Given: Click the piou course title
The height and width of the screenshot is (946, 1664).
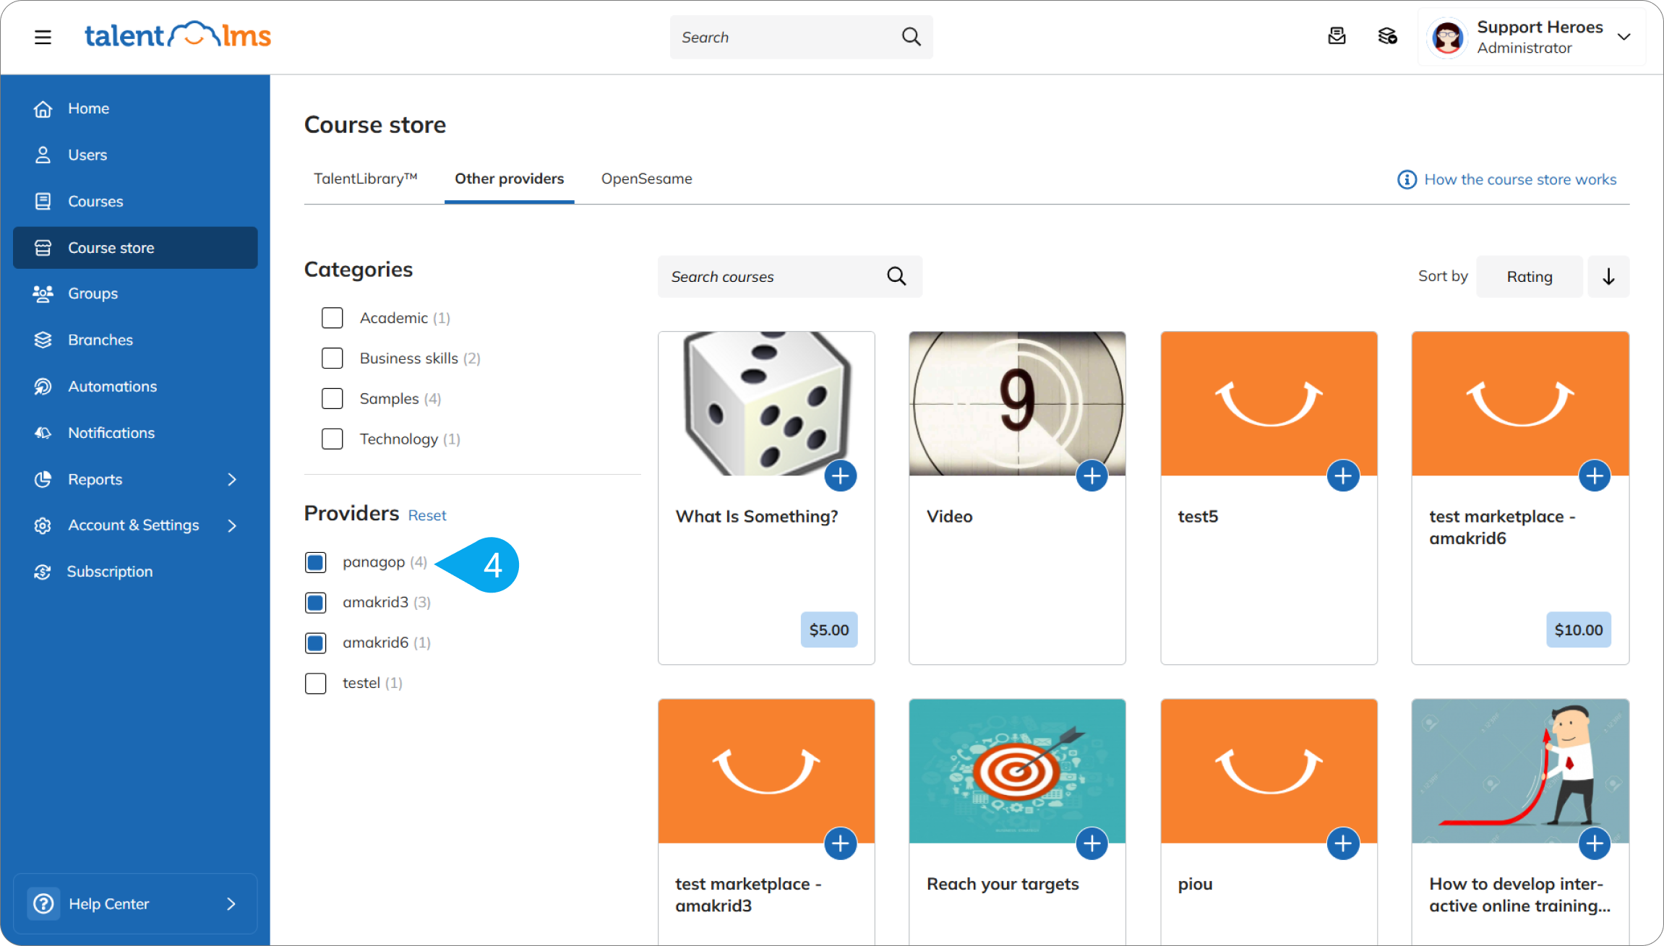Looking at the screenshot, I should point(1195,885).
